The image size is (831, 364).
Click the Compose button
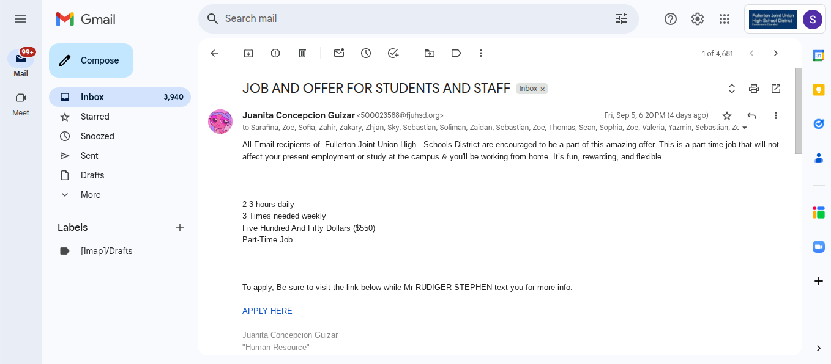click(x=91, y=60)
